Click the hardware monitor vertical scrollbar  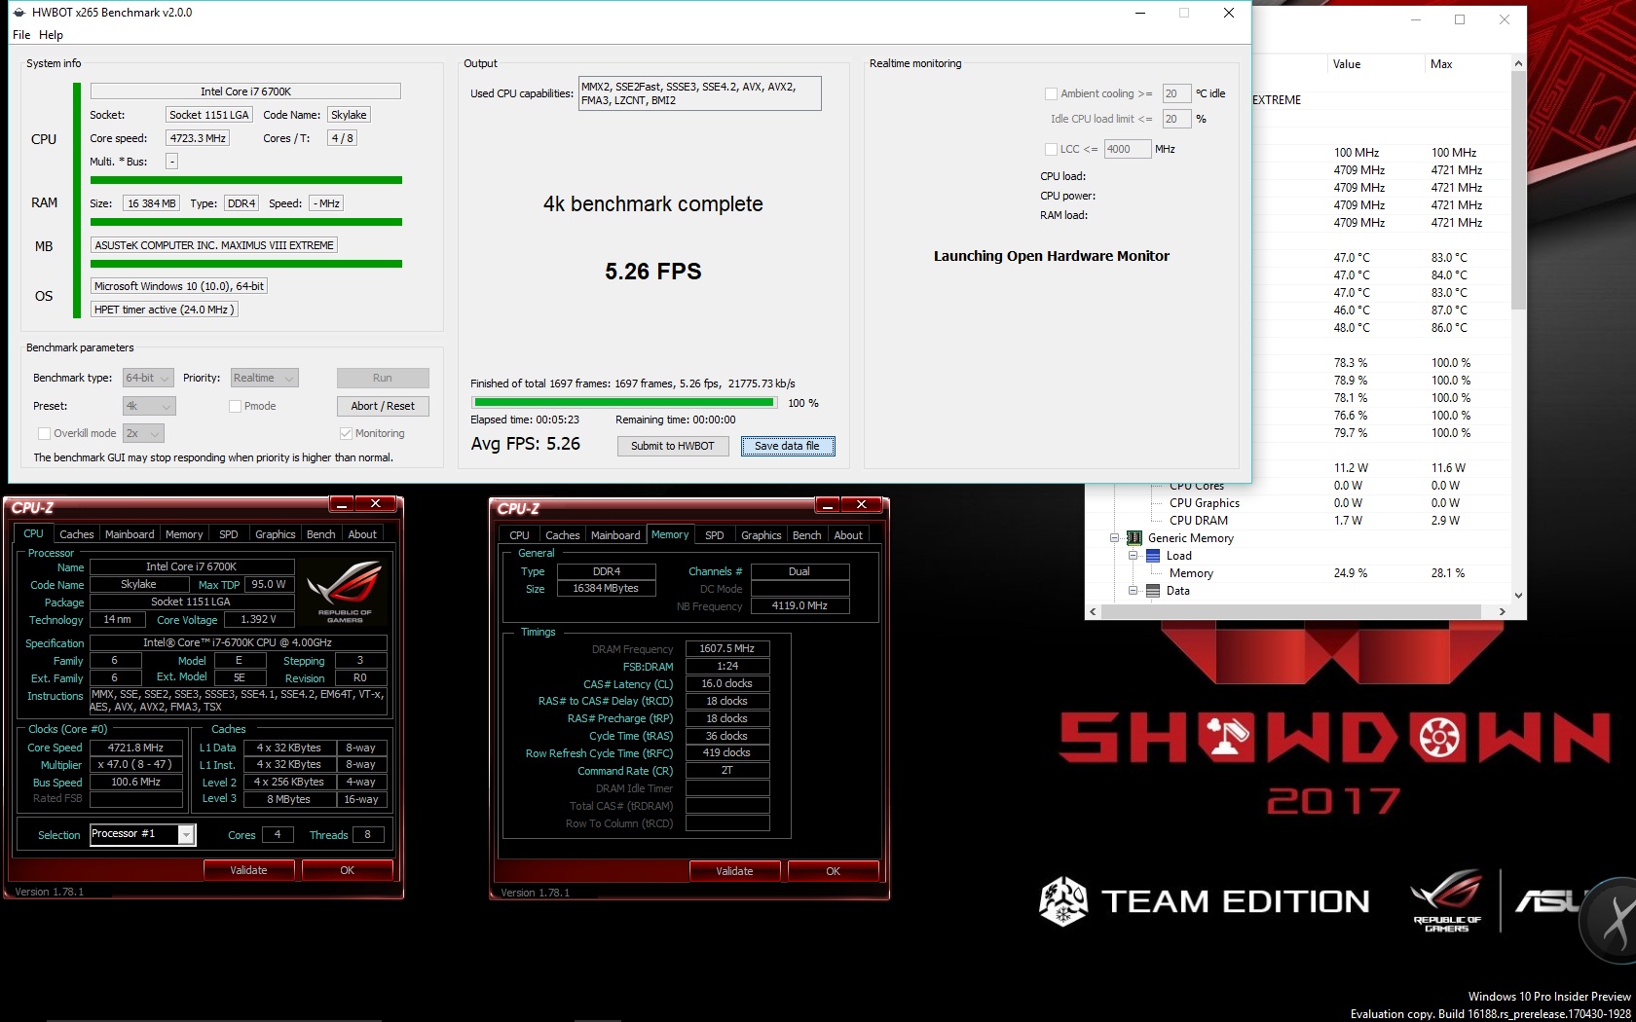[x=1518, y=190]
